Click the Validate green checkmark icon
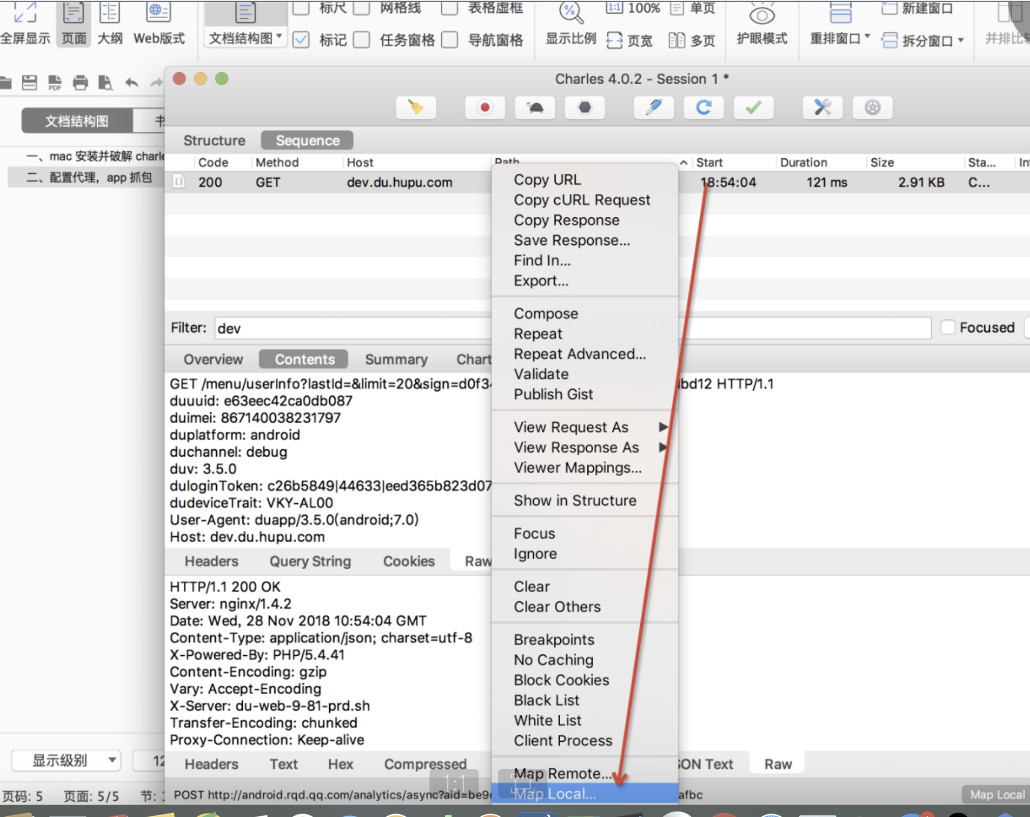Image resolution: width=1030 pixels, height=817 pixels. (753, 107)
